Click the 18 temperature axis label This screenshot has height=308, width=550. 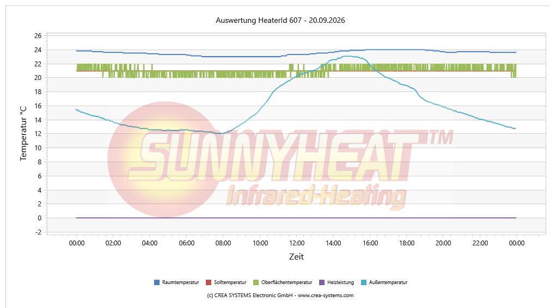click(38, 92)
